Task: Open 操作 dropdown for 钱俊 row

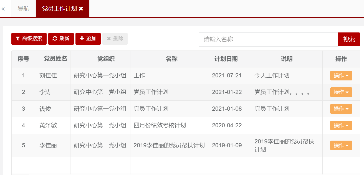Action: tap(341, 109)
